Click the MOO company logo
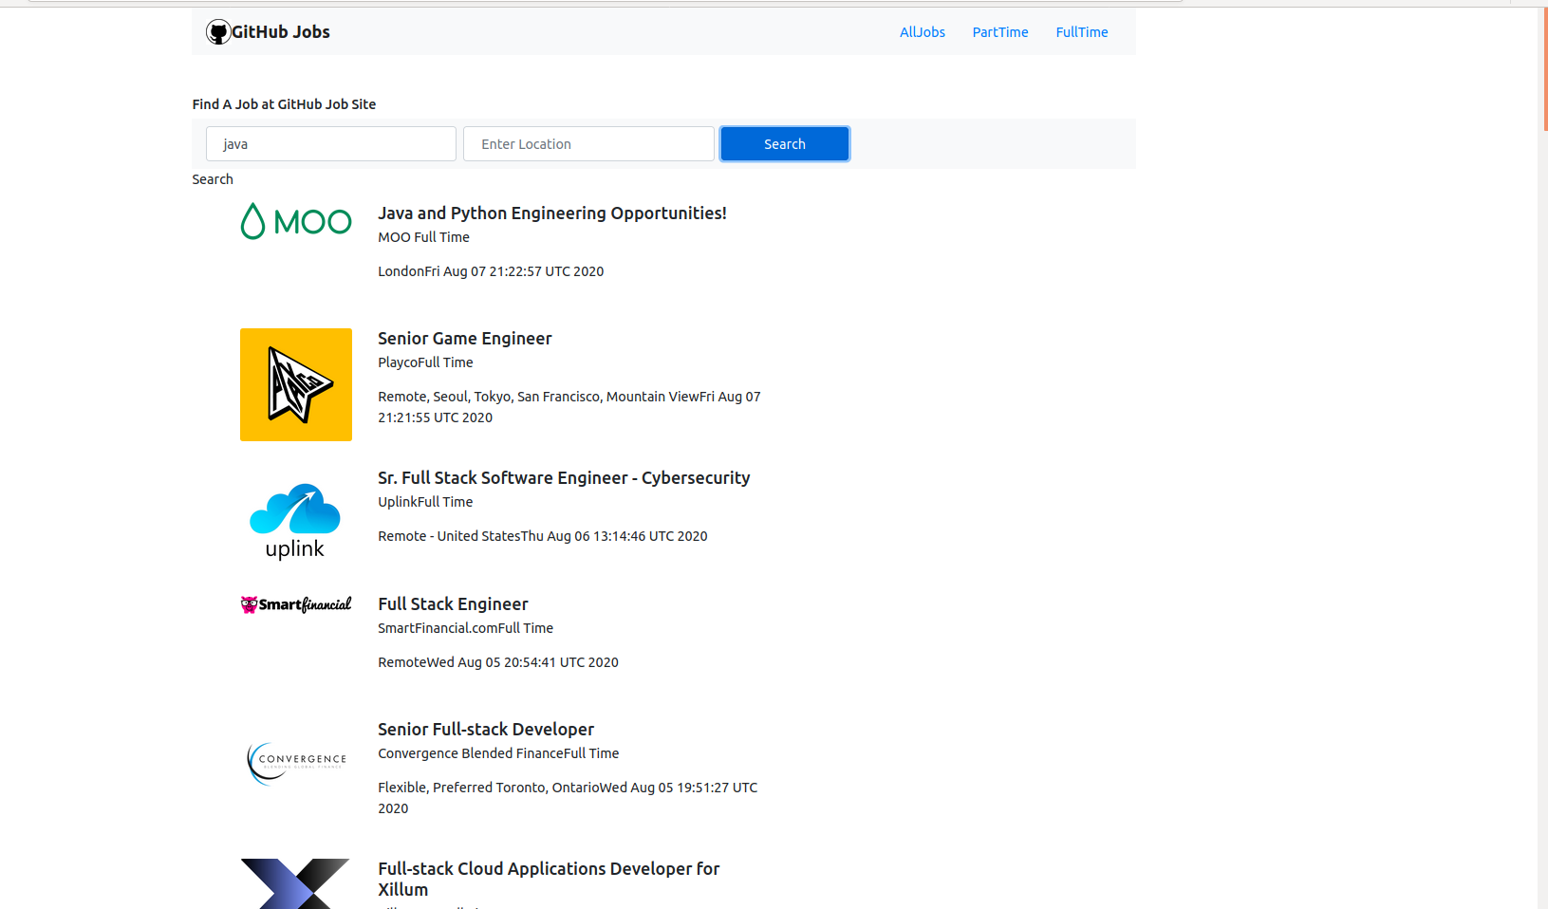The width and height of the screenshot is (1548, 909). click(296, 221)
